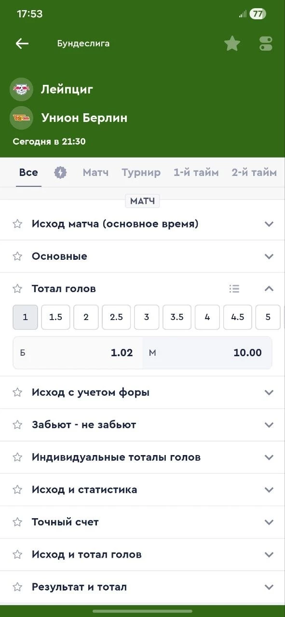Screen dimensions: 285x617
Task: Select М with odds 10.00
Action: [x=207, y=352]
